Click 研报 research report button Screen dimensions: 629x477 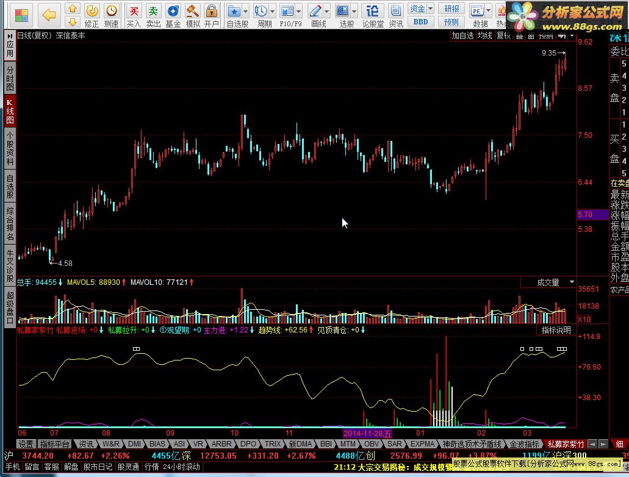451,9
